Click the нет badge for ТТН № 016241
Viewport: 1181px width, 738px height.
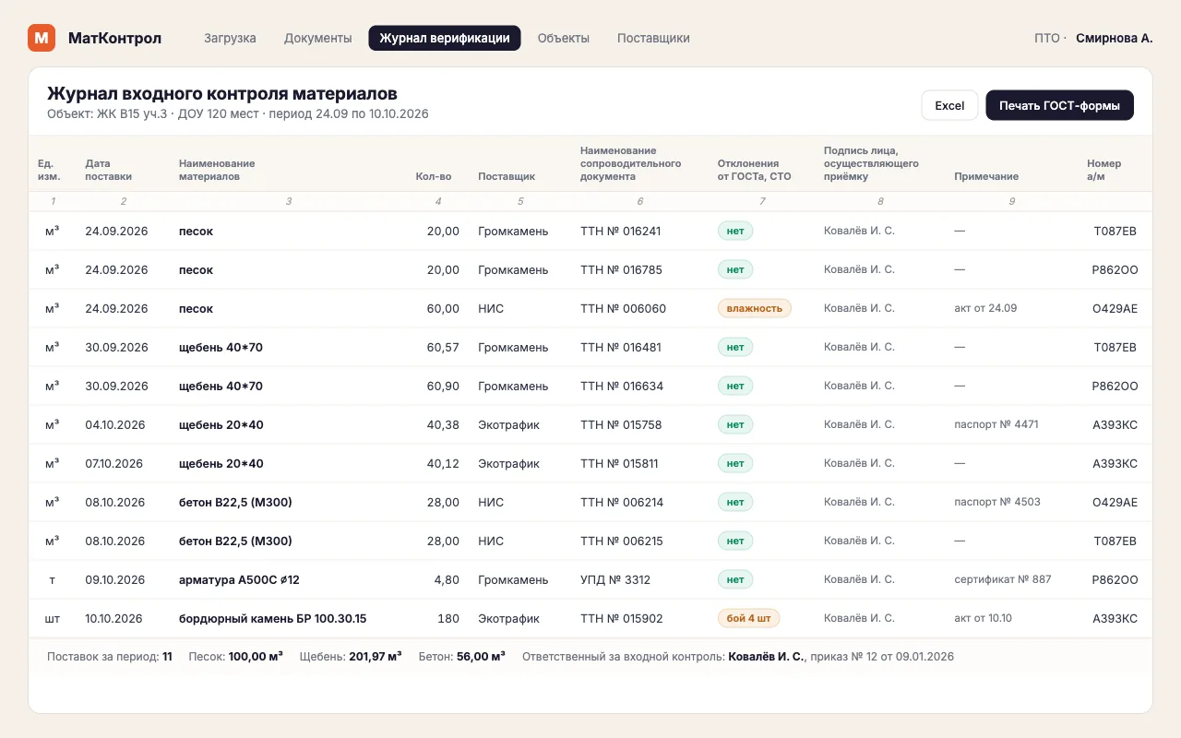click(735, 231)
